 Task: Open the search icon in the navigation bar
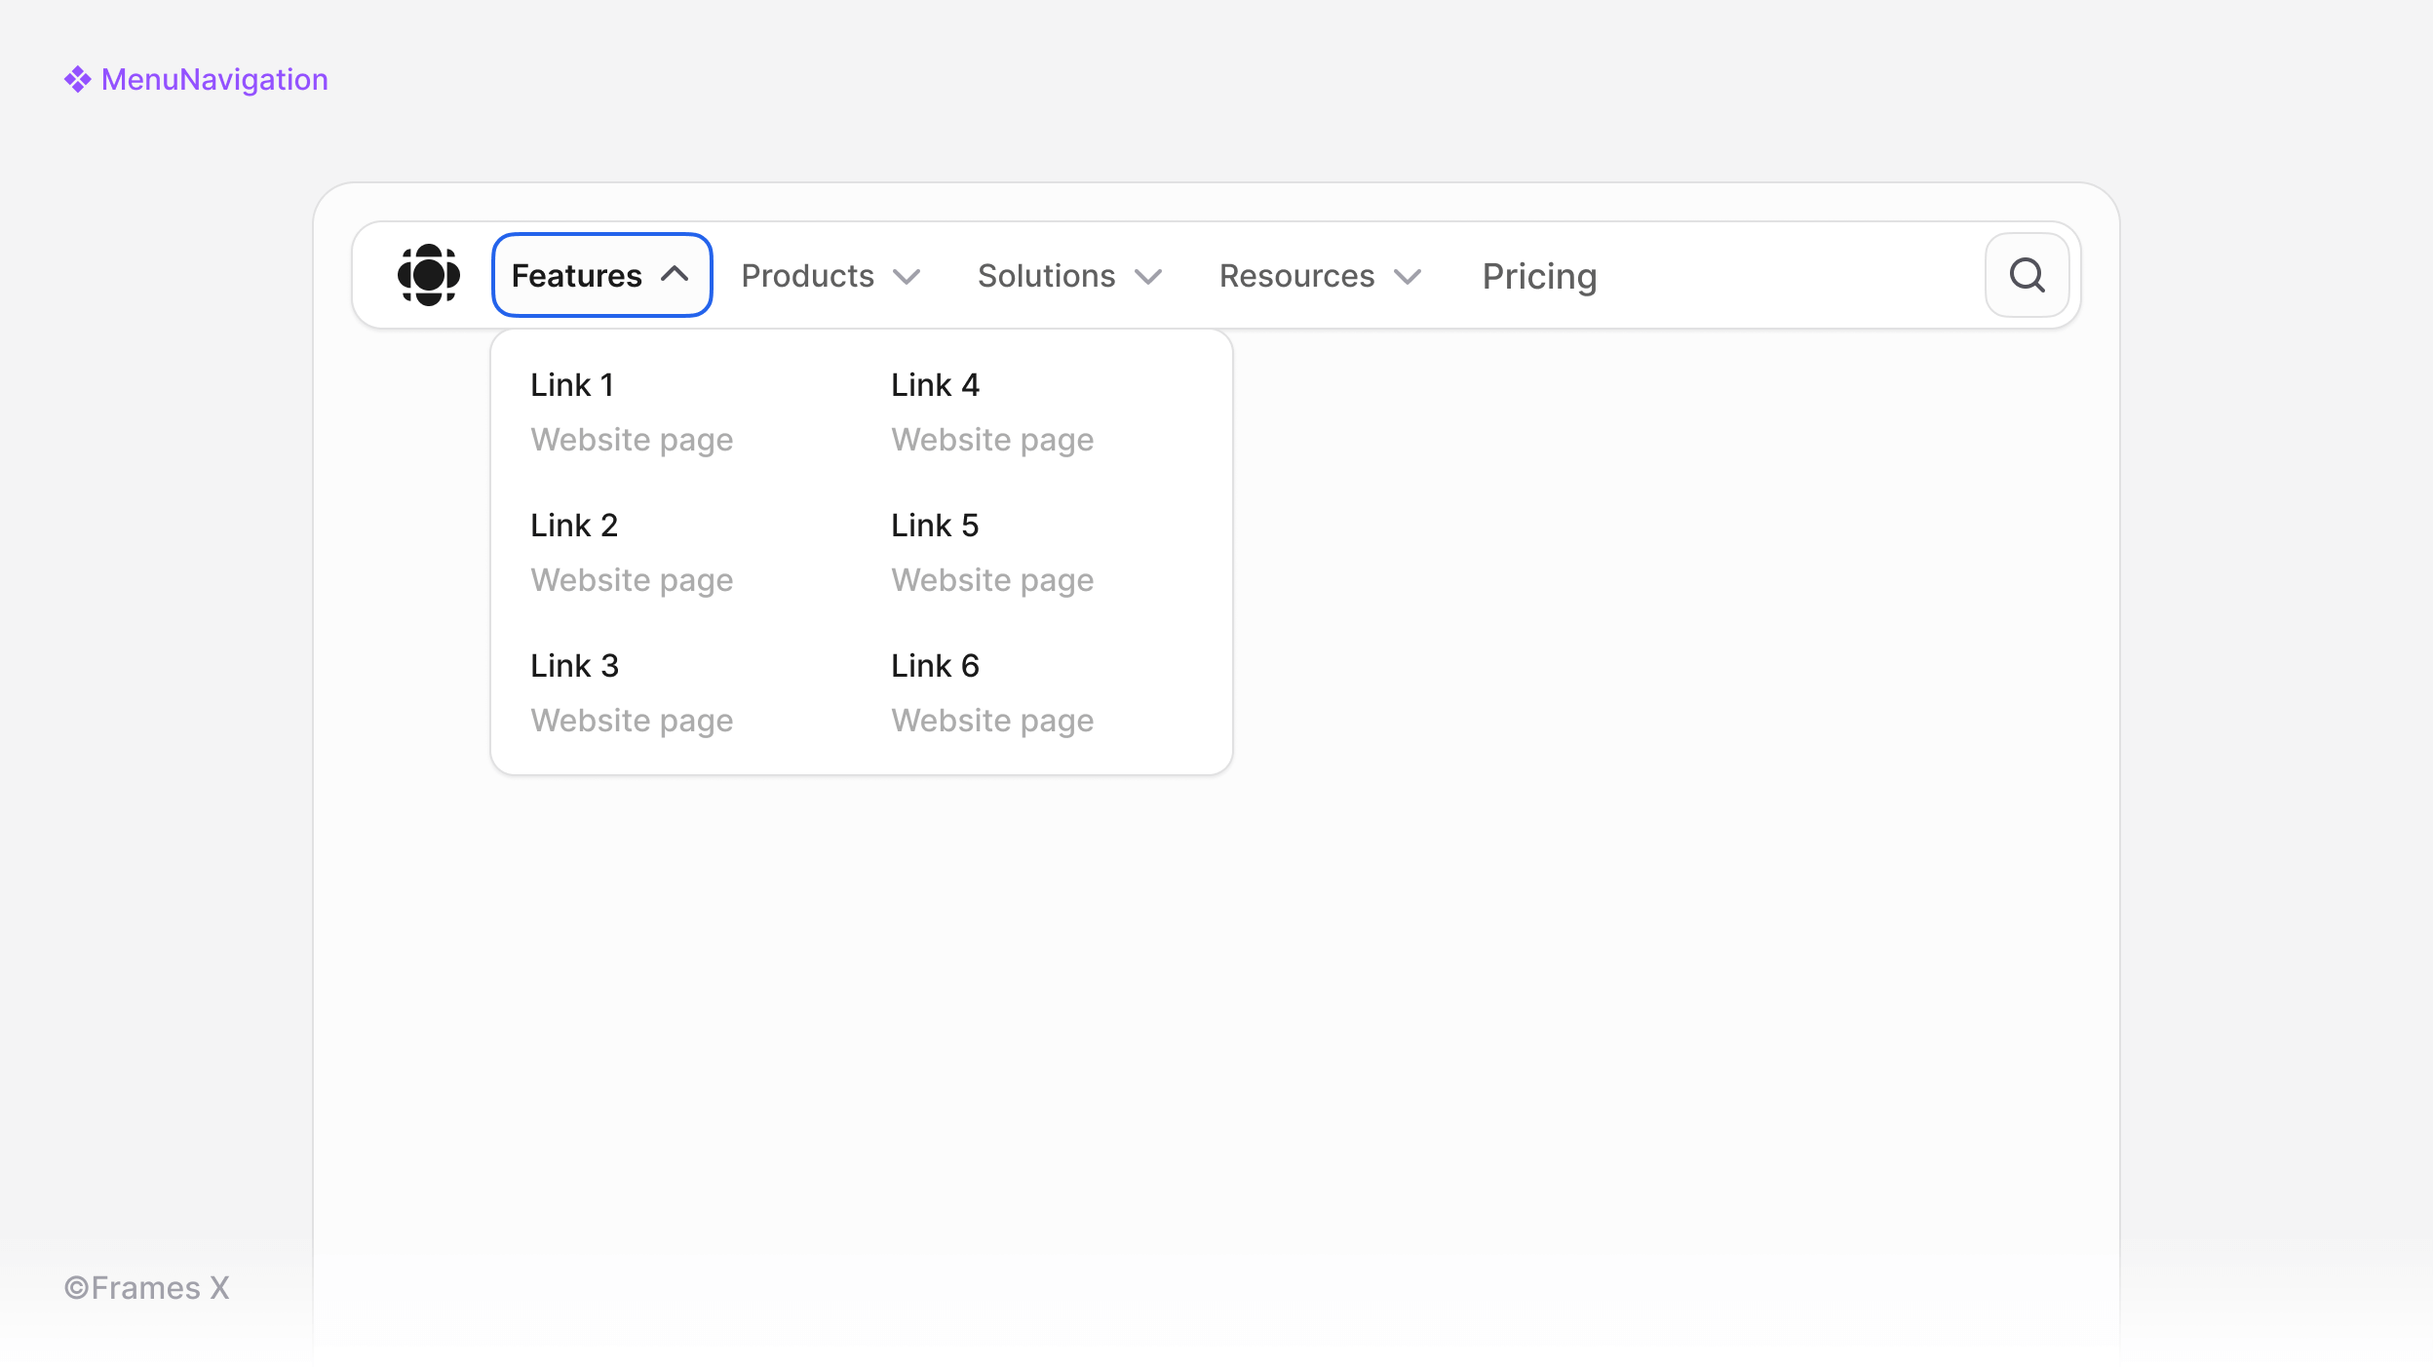2027,274
